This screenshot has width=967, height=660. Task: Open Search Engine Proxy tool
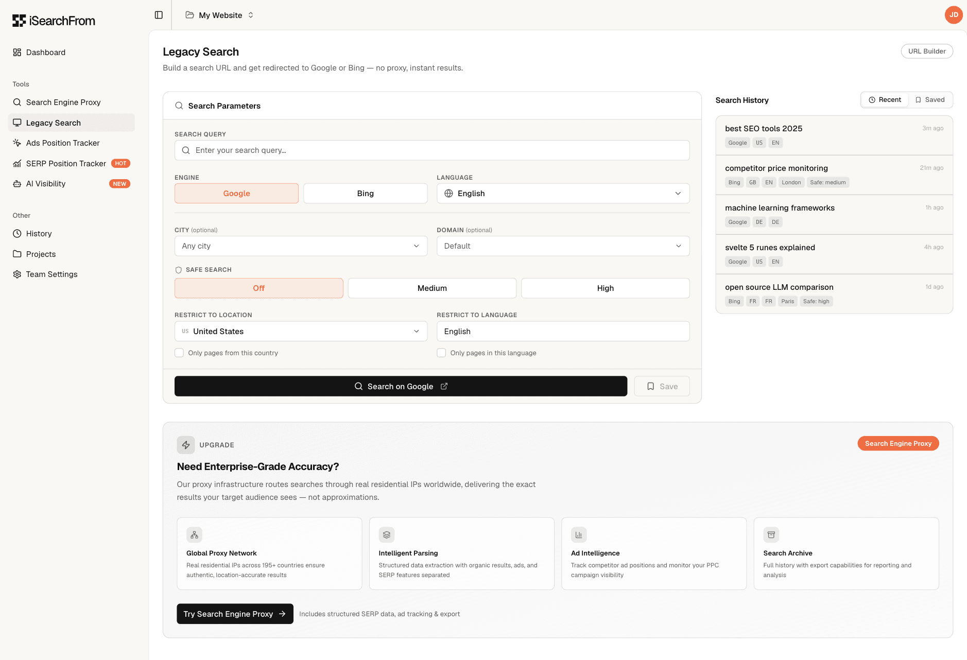pos(72,102)
